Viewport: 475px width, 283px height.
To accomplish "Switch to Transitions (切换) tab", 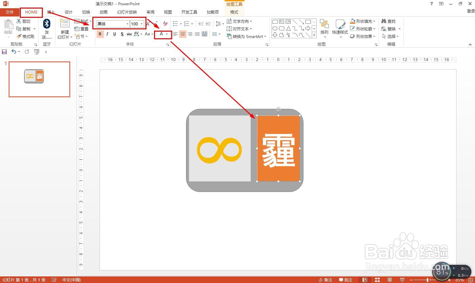I will 86,12.
